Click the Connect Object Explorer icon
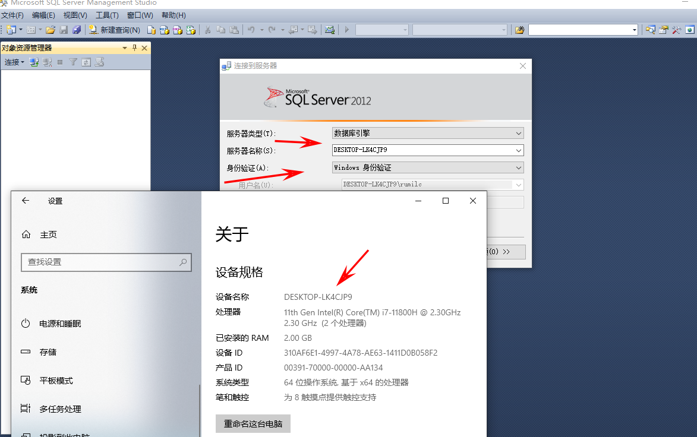697x437 pixels. [34, 62]
